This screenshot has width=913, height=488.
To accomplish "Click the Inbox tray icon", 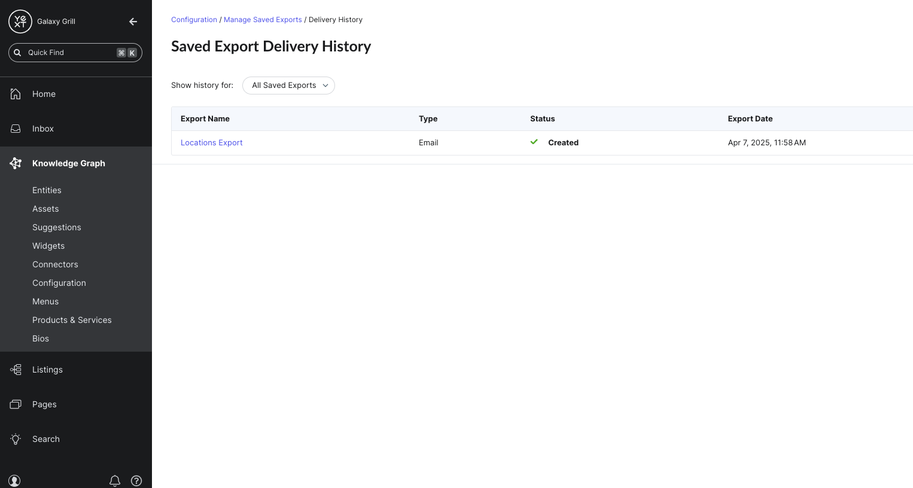I will tap(16, 129).
